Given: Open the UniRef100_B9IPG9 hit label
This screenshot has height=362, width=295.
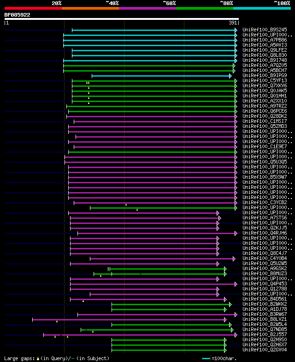Looking at the screenshot, I should pos(265,76).
